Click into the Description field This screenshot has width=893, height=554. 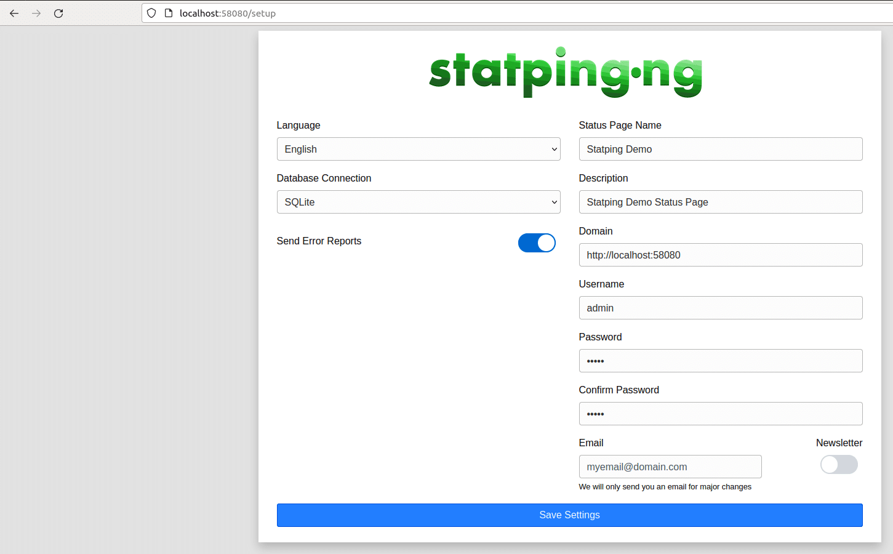pyautogui.click(x=721, y=202)
